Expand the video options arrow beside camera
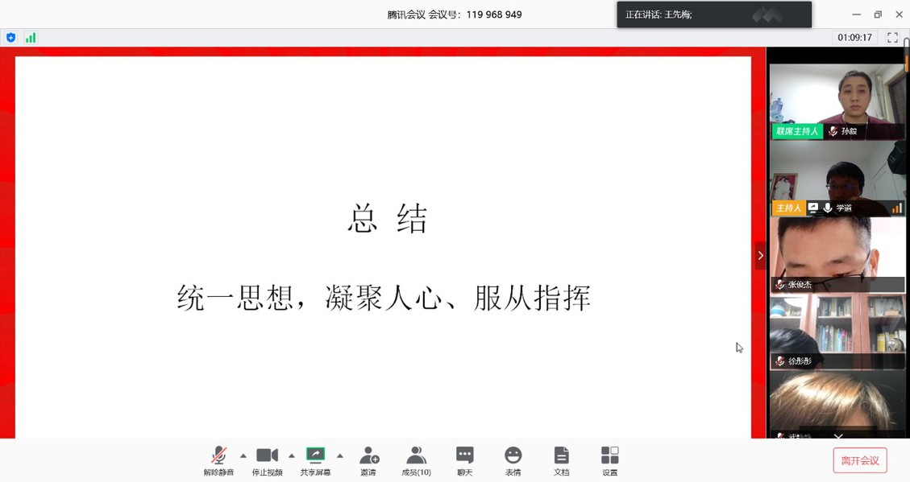This screenshot has width=910, height=482. point(292,456)
